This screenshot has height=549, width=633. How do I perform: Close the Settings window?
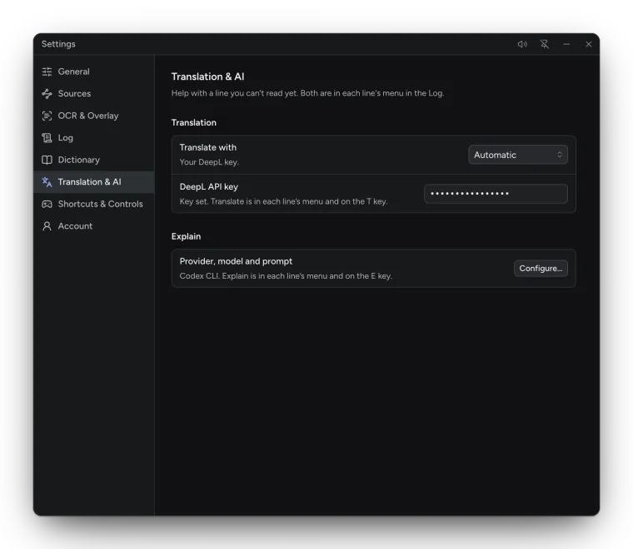(x=589, y=44)
